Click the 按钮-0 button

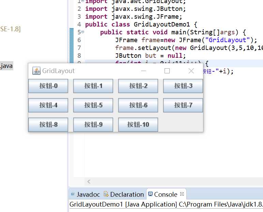click(x=48, y=86)
